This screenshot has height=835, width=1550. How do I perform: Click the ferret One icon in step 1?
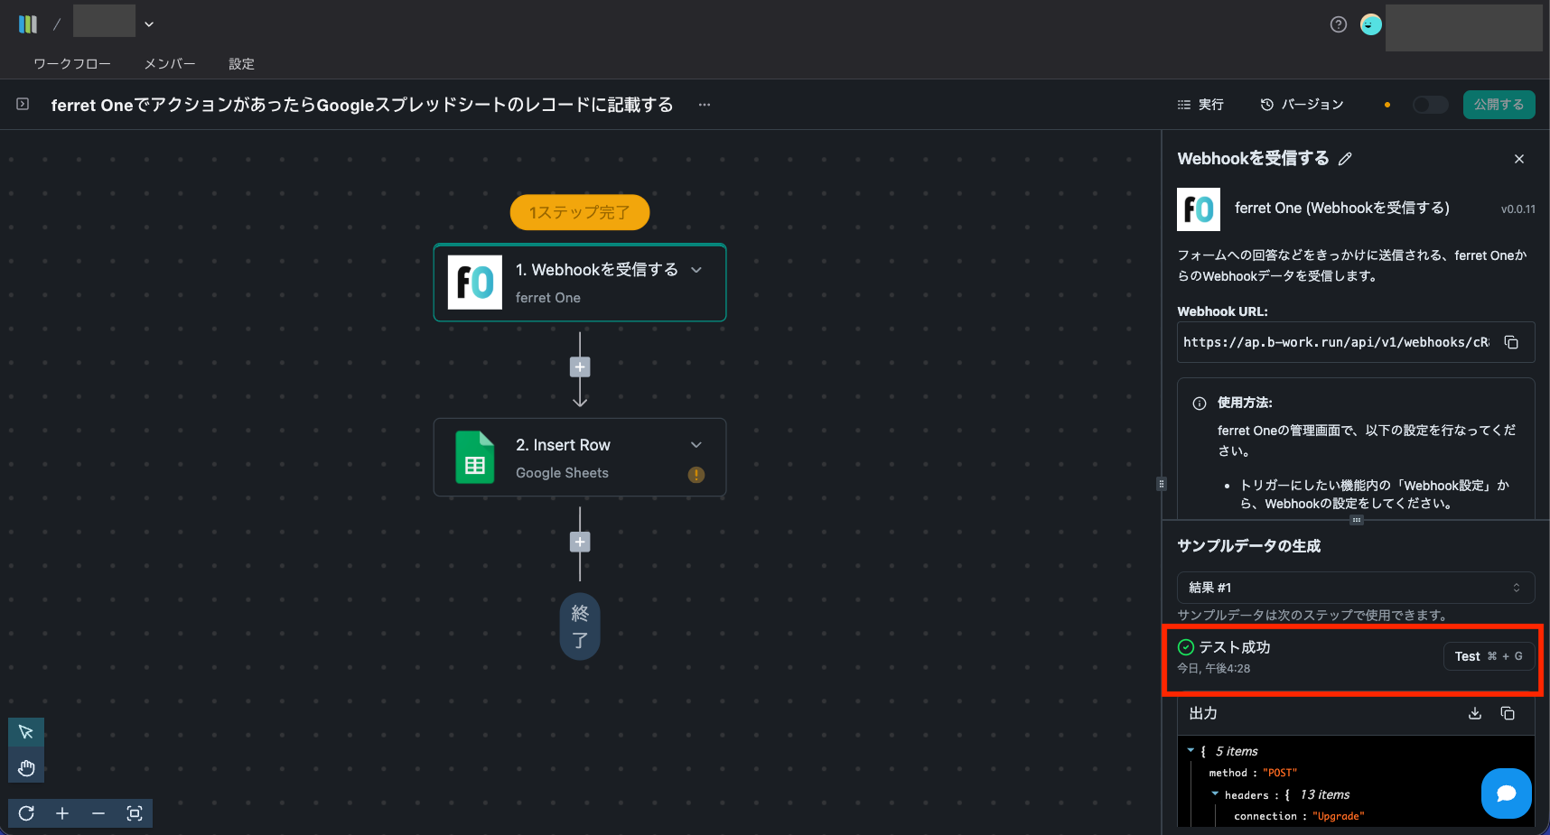[475, 283]
